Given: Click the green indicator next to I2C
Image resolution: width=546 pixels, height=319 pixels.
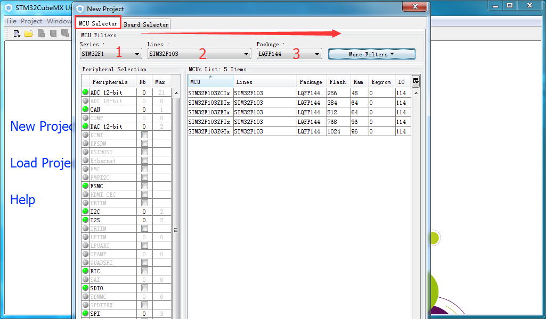Looking at the screenshot, I should tap(85, 211).
